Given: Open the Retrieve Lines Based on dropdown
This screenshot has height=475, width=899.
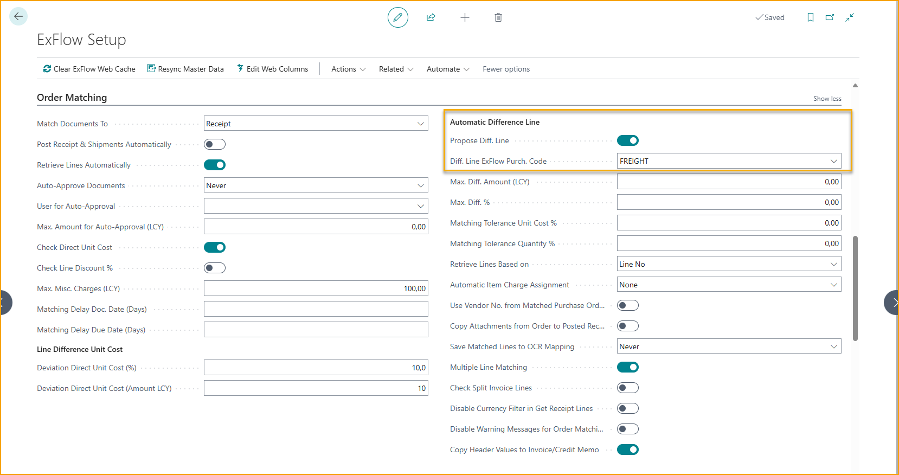Looking at the screenshot, I should 729,264.
